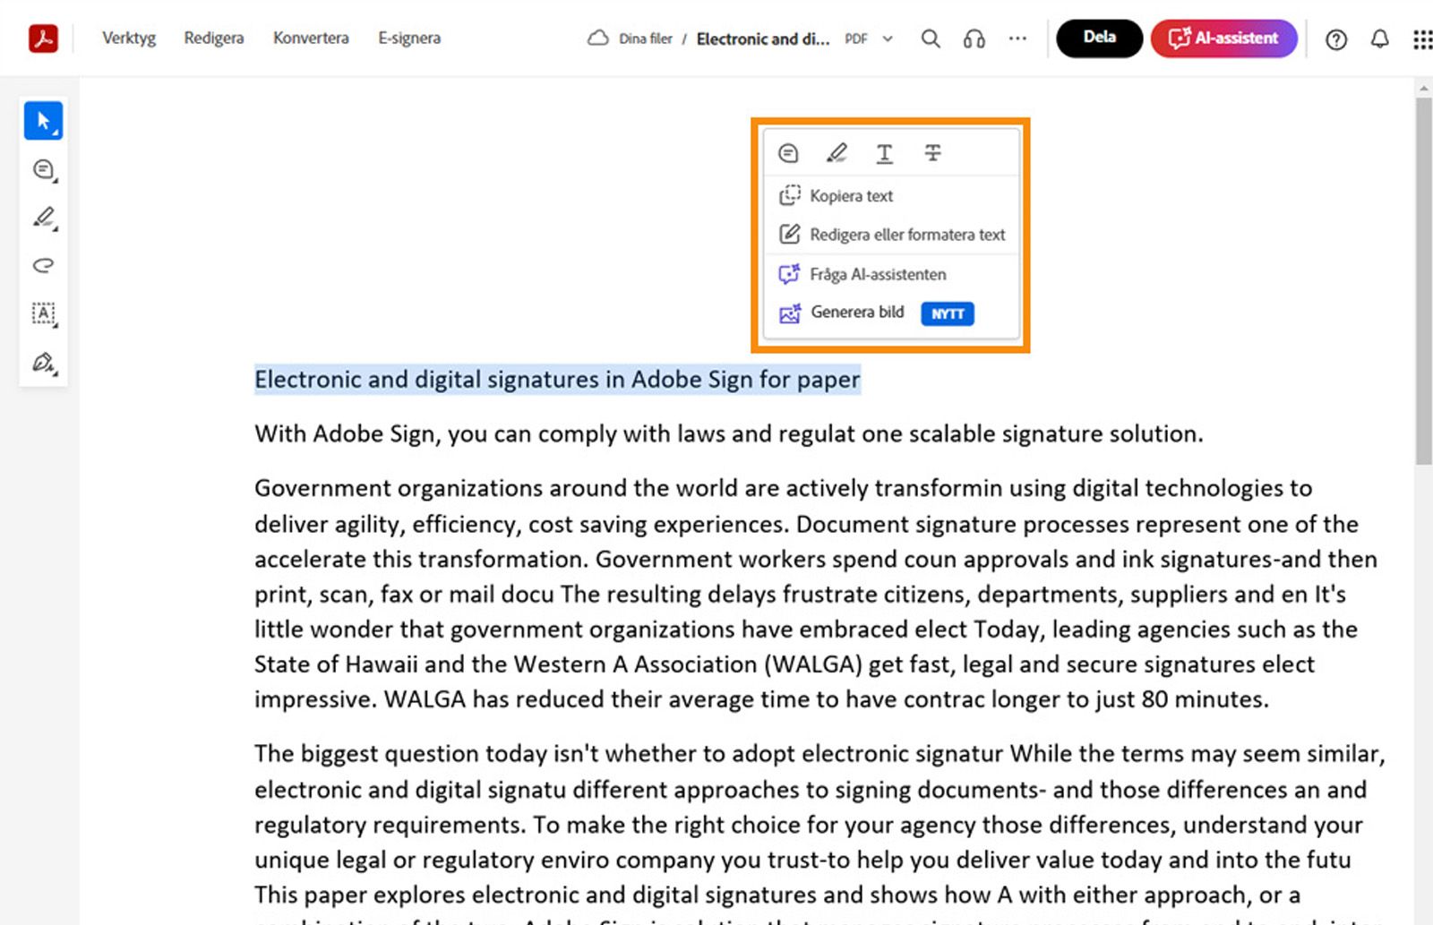Click the scrollbar up arrow
Image resolution: width=1433 pixels, height=925 pixels.
pos(1423,88)
